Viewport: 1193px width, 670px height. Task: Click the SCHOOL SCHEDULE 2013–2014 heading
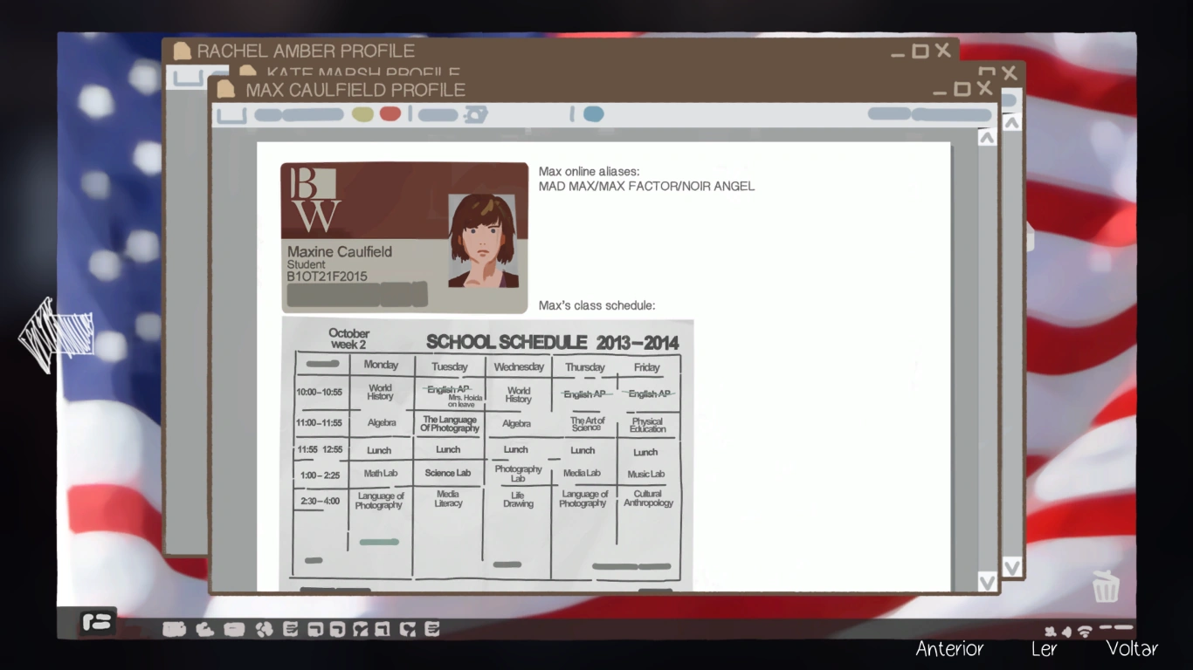552,342
